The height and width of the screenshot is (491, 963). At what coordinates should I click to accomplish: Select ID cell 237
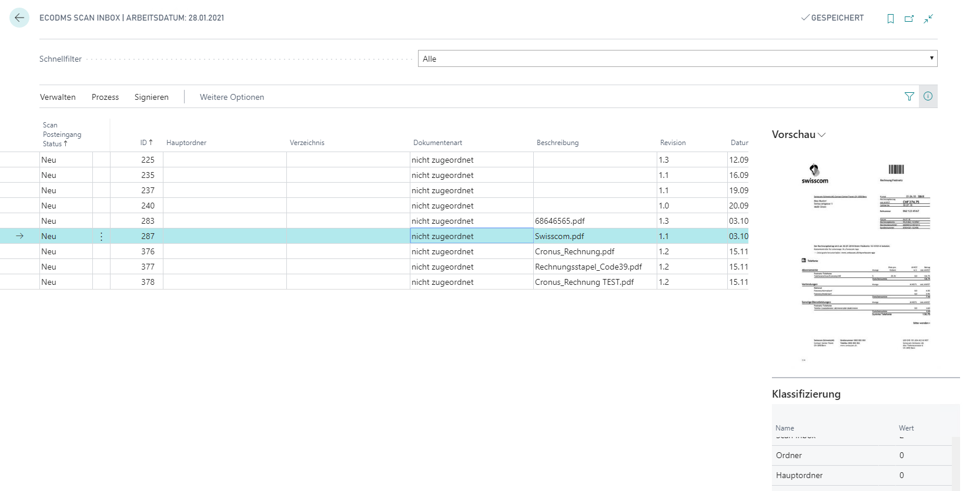(136, 190)
